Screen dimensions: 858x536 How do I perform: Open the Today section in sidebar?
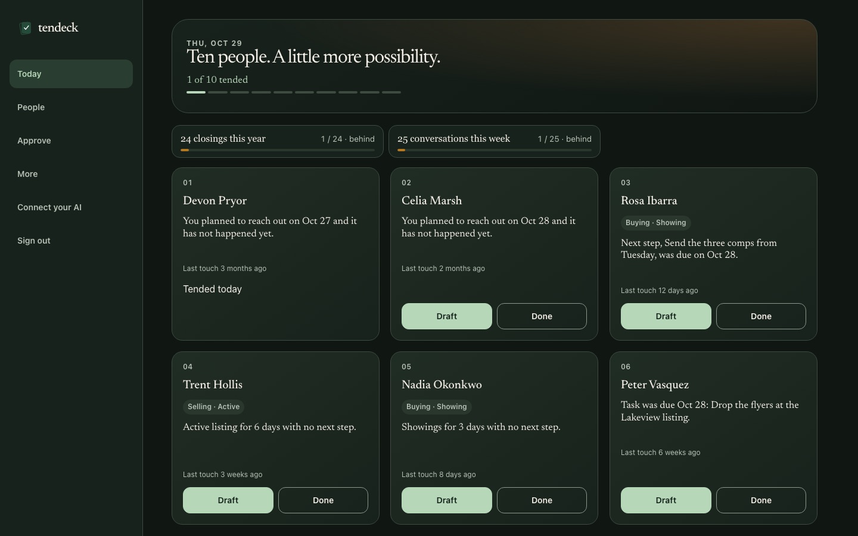coord(71,74)
